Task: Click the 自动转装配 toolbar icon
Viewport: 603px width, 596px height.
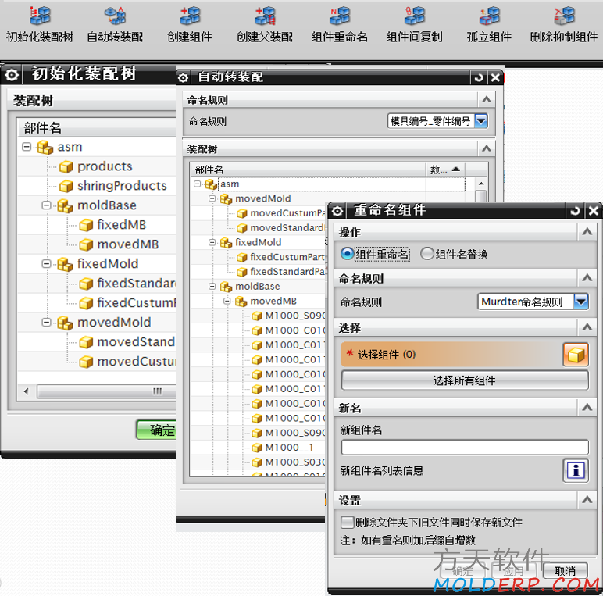Action: [115, 16]
